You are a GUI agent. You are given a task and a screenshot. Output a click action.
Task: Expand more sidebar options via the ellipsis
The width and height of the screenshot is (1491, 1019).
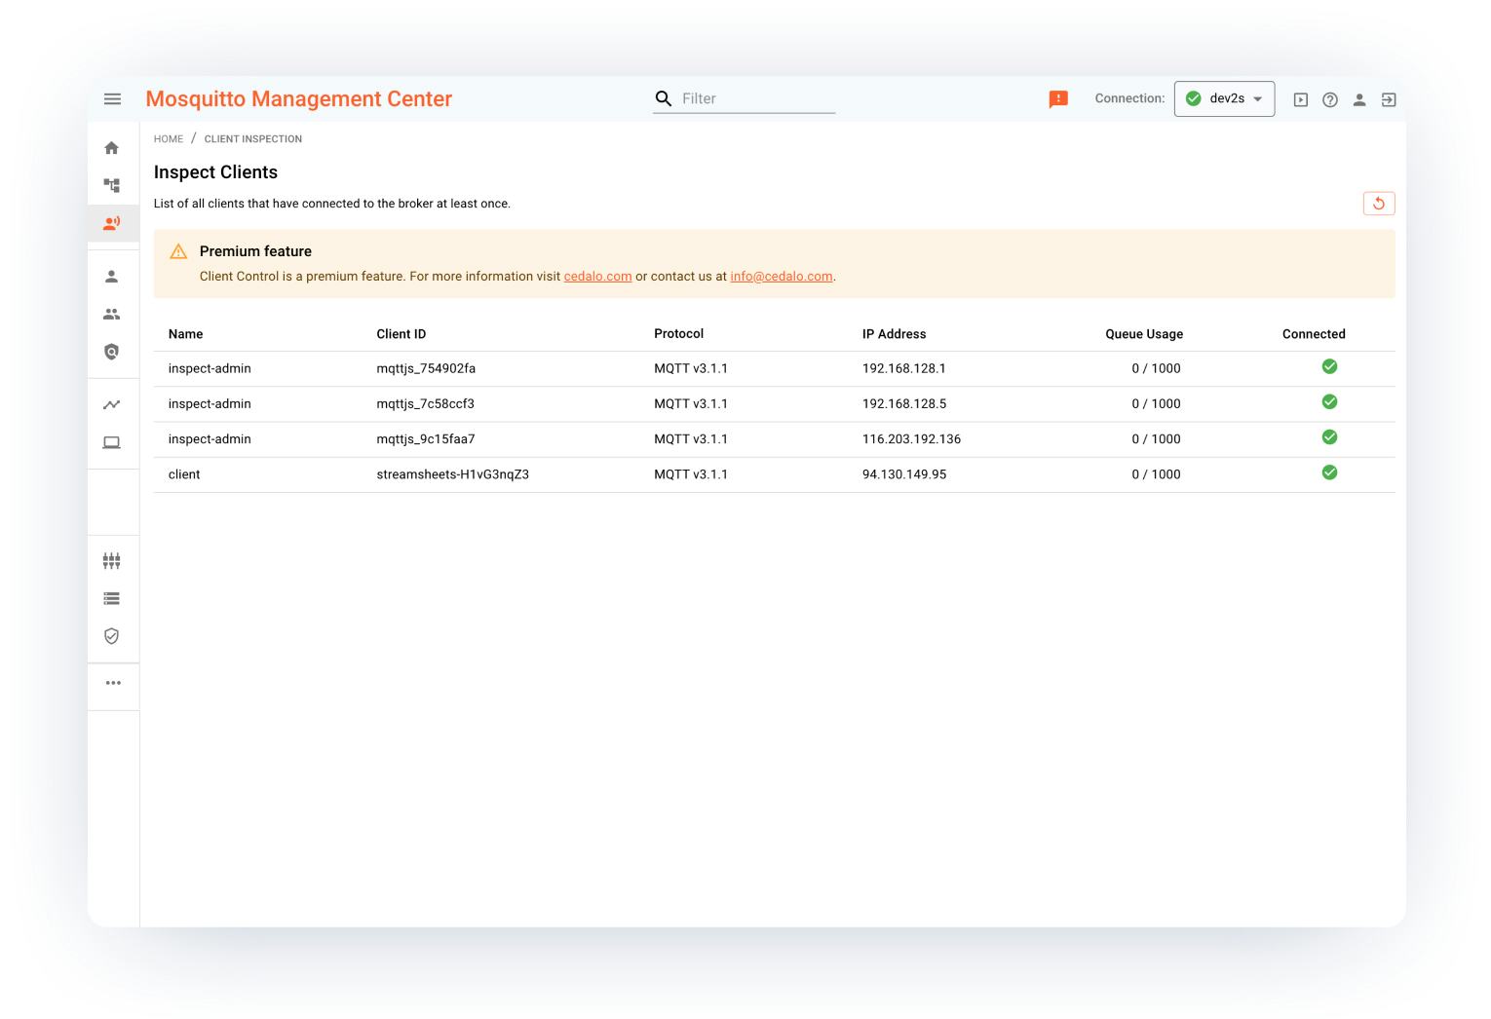point(112,683)
